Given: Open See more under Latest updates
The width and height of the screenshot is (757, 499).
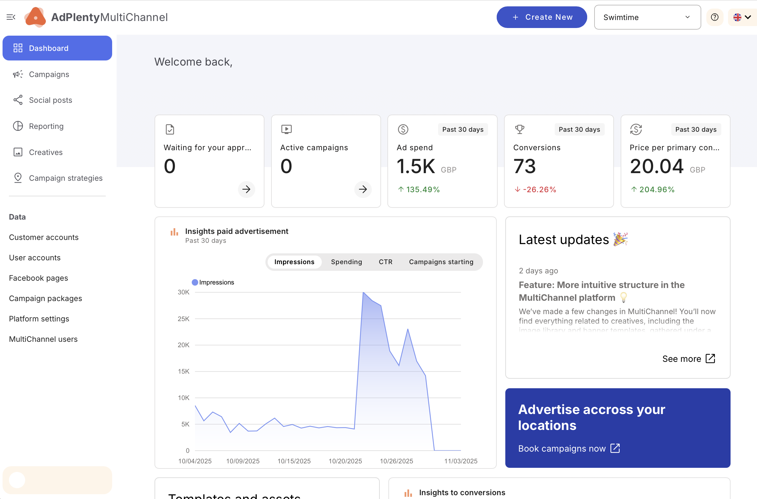Looking at the screenshot, I should point(688,359).
